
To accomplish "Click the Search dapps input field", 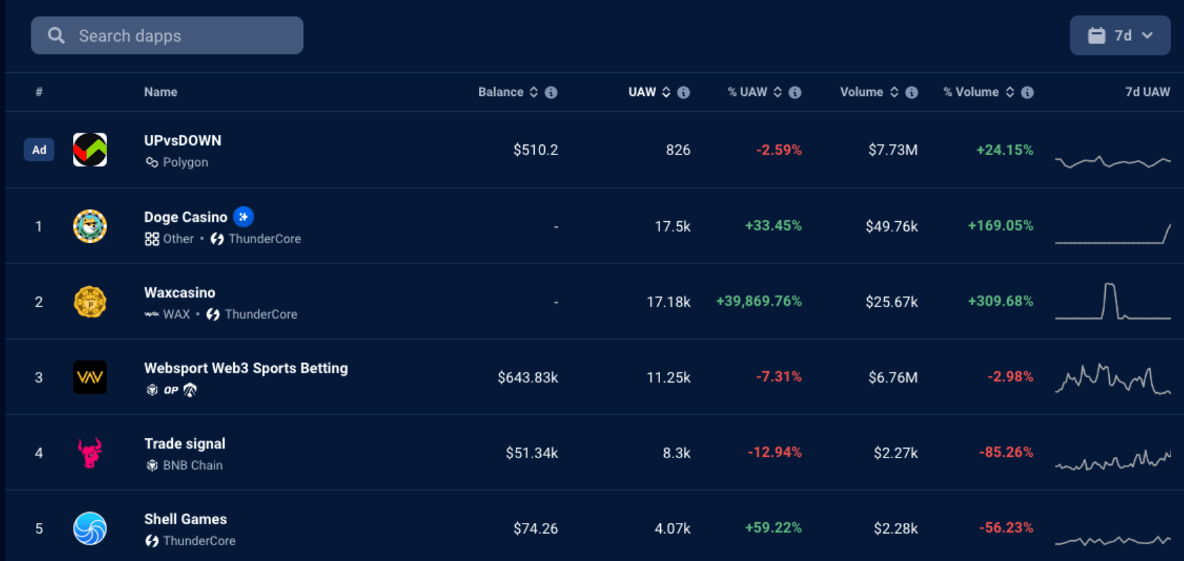I will 168,35.
